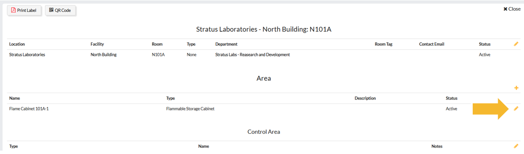Edit room details with top pencil icon

click(x=516, y=44)
